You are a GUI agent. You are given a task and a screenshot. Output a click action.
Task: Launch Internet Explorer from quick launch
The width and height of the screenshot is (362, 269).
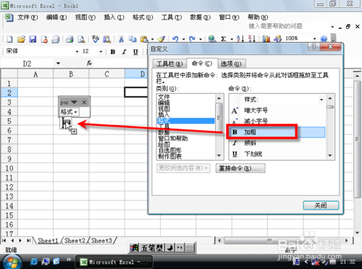click(34, 262)
